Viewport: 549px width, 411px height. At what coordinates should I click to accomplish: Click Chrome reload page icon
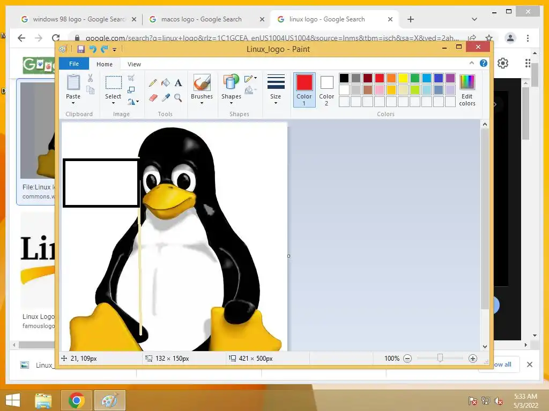[x=56, y=38]
